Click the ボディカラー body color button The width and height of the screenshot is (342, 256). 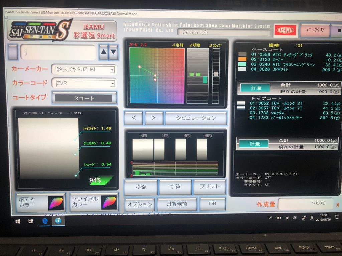(41, 202)
